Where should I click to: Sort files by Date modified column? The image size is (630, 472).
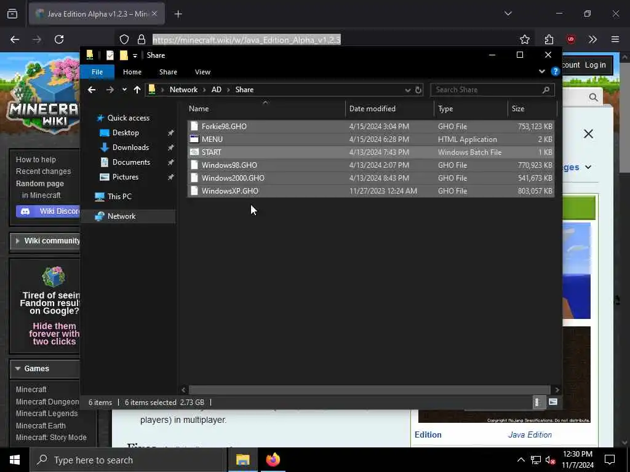click(x=389, y=109)
